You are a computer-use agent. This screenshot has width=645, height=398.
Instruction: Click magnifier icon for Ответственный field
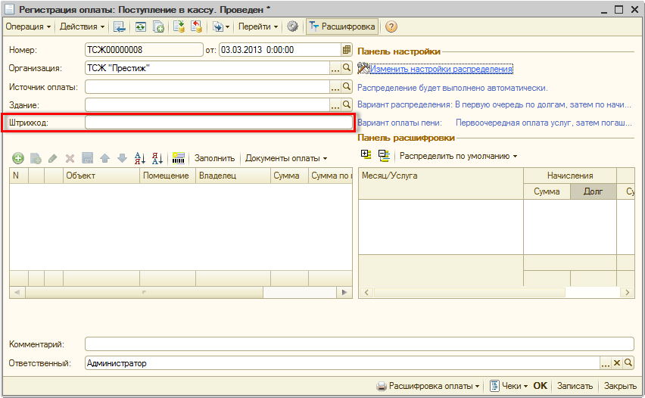click(628, 363)
